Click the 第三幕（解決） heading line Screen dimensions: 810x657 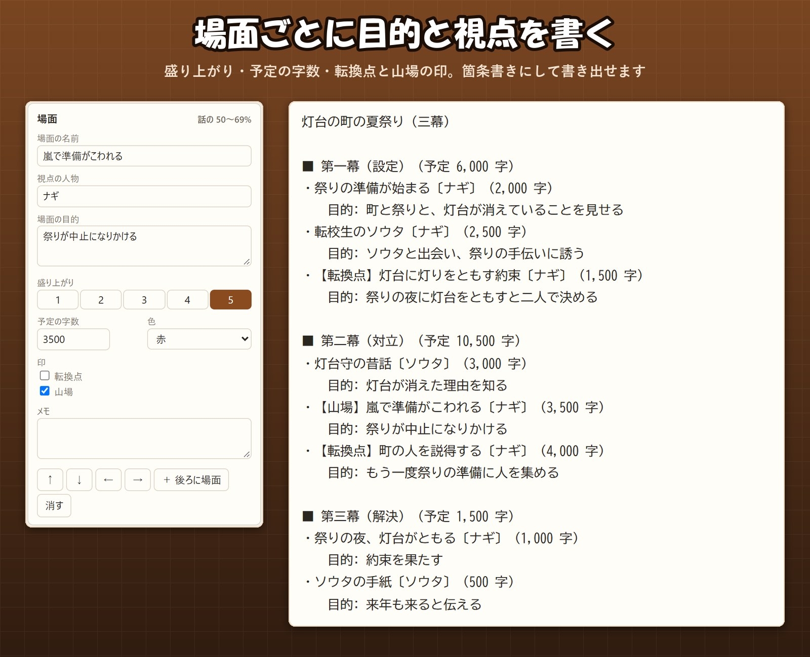pos(408,516)
